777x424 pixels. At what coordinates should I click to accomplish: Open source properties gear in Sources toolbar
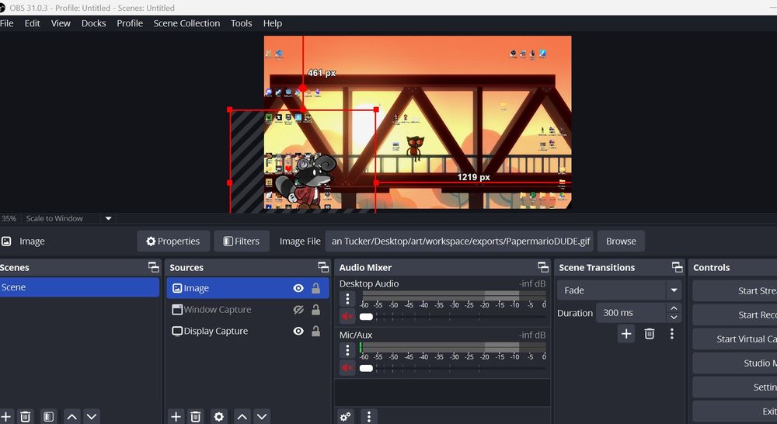[x=219, y=416]
